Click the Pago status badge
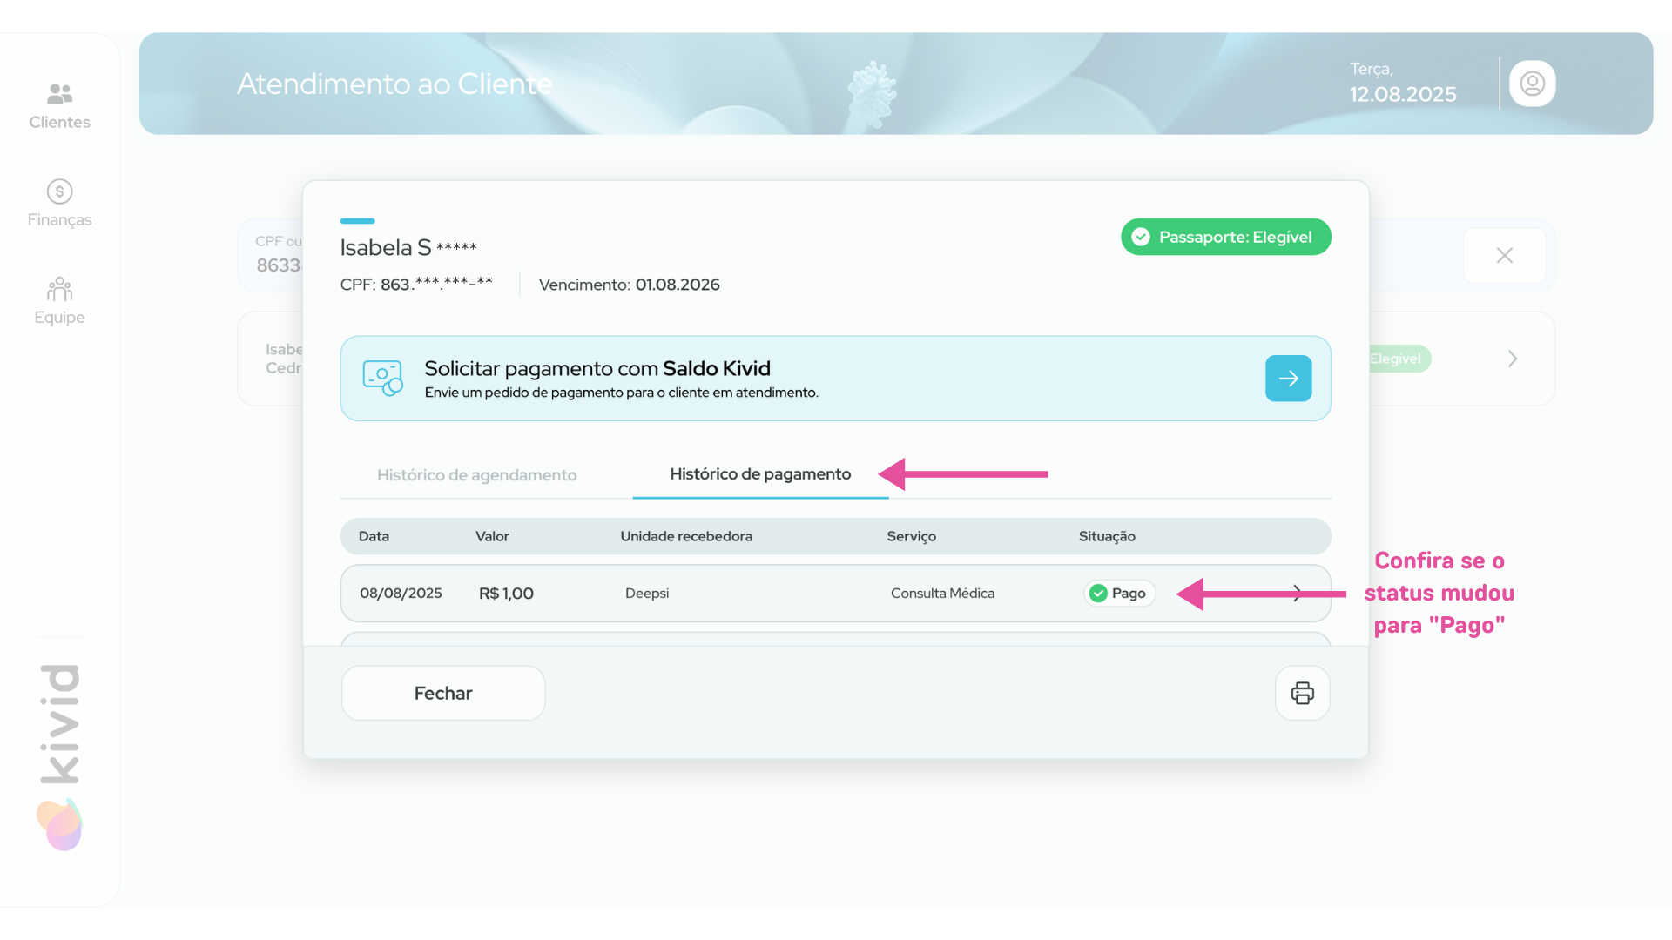This screenshot has height=940, width=1672. 1119,594
